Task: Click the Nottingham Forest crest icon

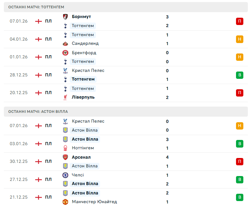Action: coord(65,148)
